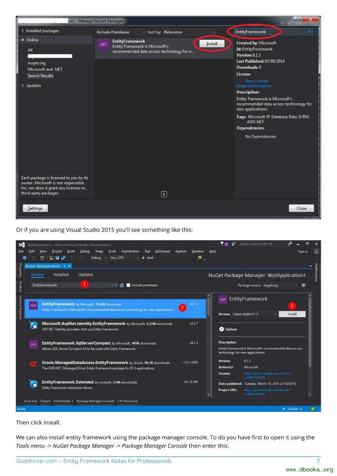Open the Analyze menu
The width and height of the screenshot is (337, 476).
coord(181,251)
